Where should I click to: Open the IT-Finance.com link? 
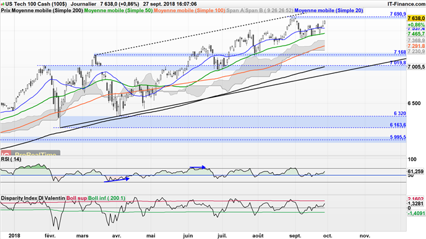(407, 4)
